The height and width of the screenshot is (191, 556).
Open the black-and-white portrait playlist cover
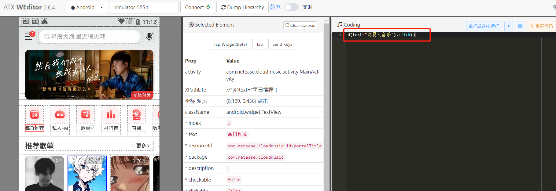pos(45,173)
